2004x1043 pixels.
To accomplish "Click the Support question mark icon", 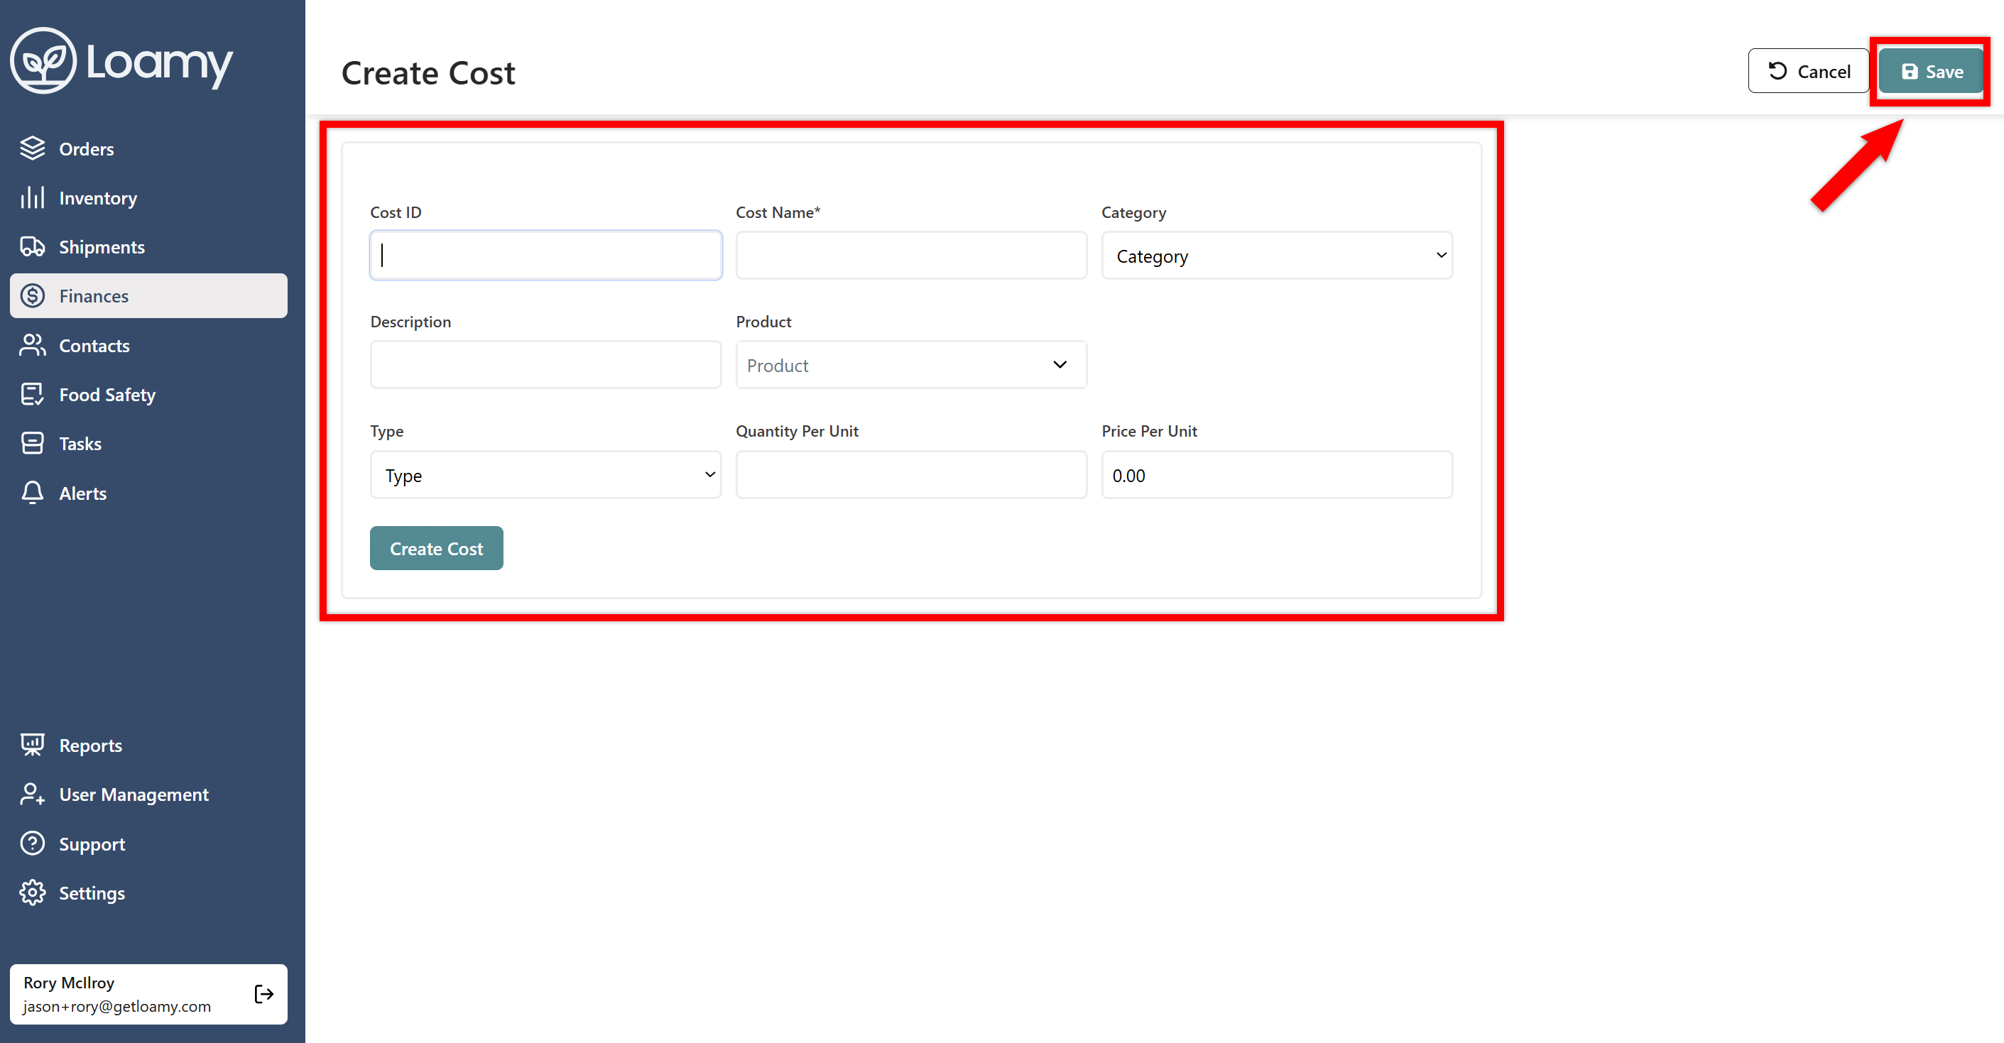I will pyautogui.click(x=33, y=843).
